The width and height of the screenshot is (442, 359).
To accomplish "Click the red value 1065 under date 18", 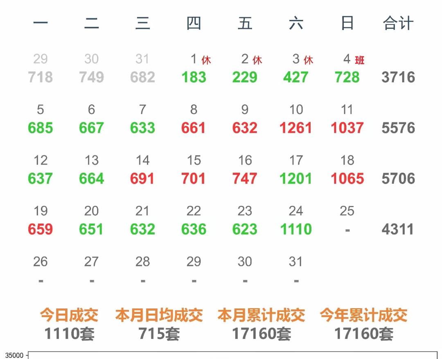I will pyautogui.click(x=347, y=178).
